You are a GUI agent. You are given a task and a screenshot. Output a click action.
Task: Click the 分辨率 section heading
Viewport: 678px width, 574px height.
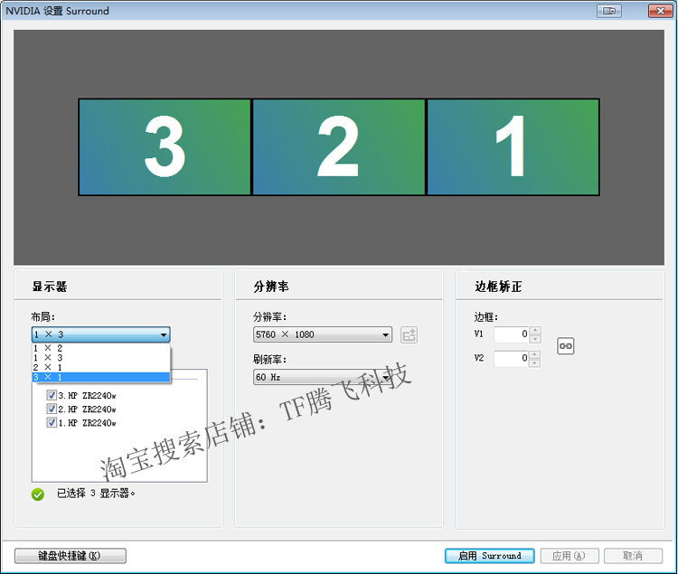(x=271, y=287)
